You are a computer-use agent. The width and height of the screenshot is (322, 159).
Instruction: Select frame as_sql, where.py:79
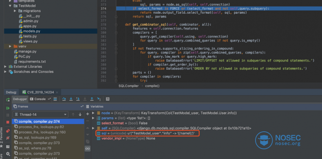point(48,148)
